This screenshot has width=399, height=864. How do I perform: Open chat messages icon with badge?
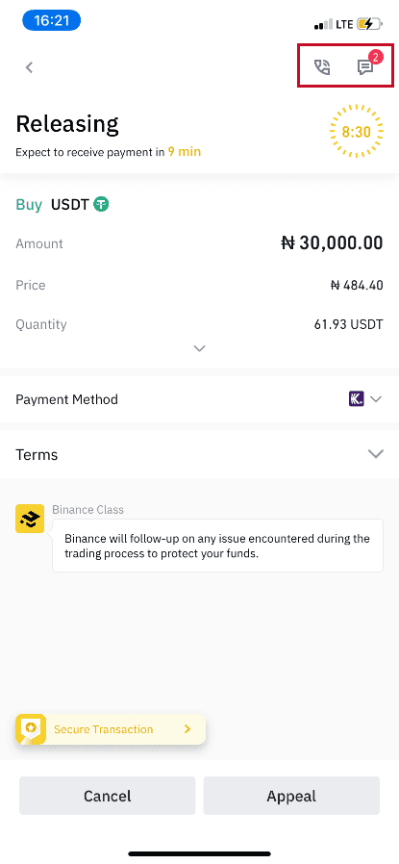[x=365, y=67]
